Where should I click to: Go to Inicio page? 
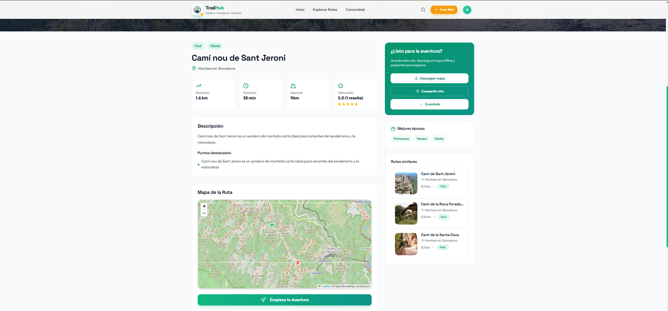[x=300, y=10]
